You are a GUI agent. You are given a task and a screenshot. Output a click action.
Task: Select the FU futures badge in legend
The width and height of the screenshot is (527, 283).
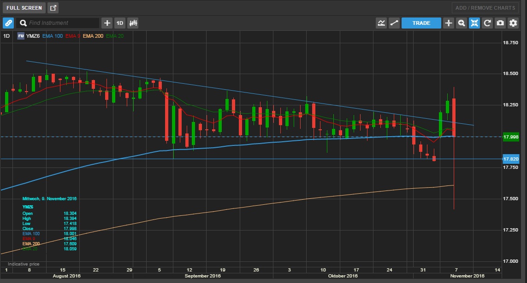pyautogui.click(x=20, y=35)
